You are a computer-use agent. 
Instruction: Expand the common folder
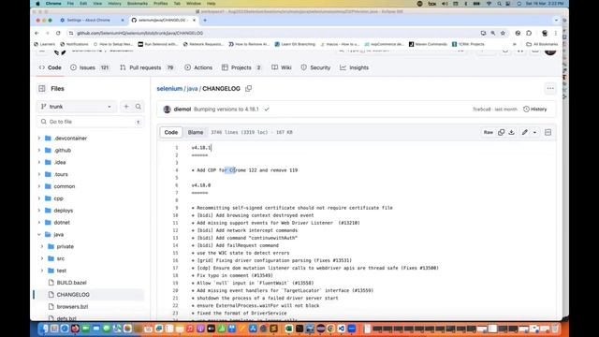[x=39, y=186]
